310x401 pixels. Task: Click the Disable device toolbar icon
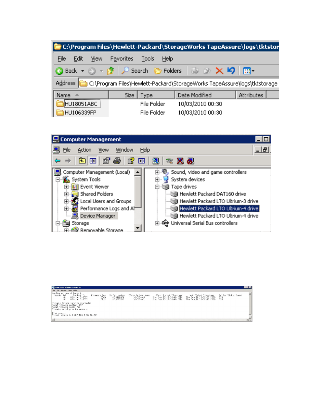(190, 161)
